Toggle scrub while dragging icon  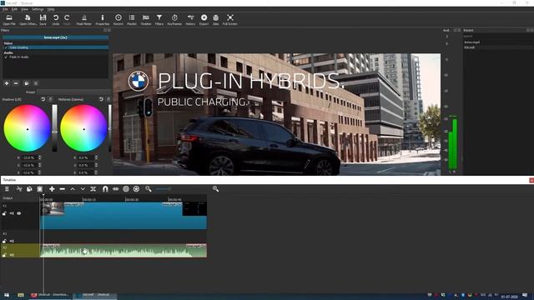pos(116,189)
